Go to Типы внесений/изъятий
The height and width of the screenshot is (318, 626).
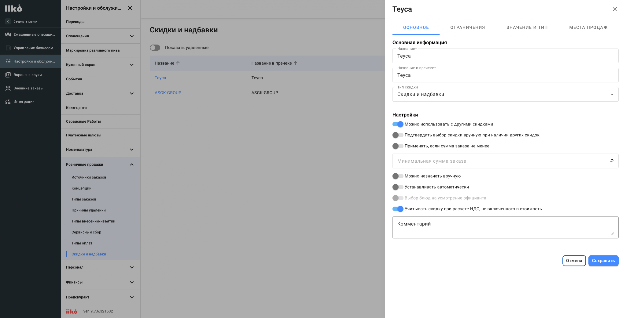pos(93,221)
